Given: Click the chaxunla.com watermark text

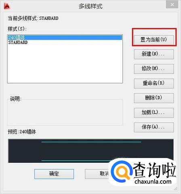Looking at the screenshot, I should [x=153, y=182].
